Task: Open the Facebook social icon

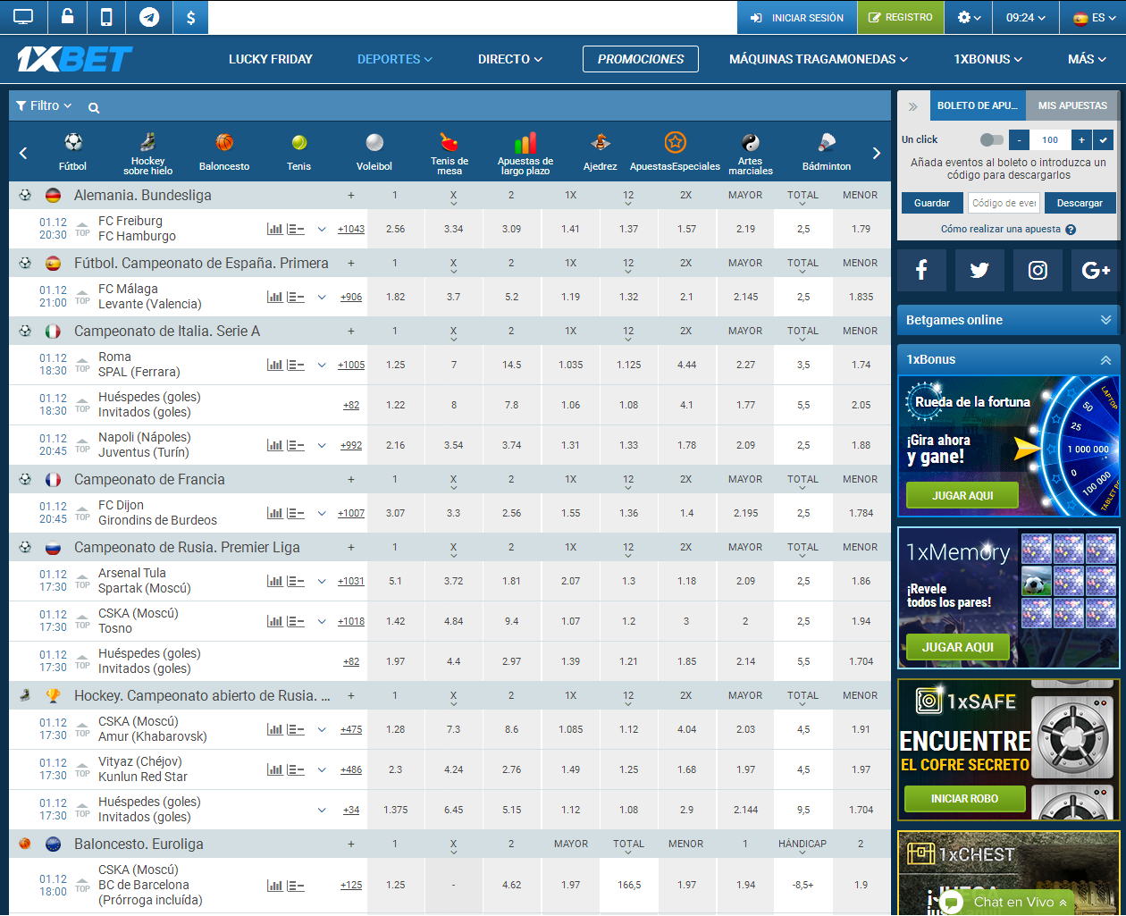Action: point(921,270)
